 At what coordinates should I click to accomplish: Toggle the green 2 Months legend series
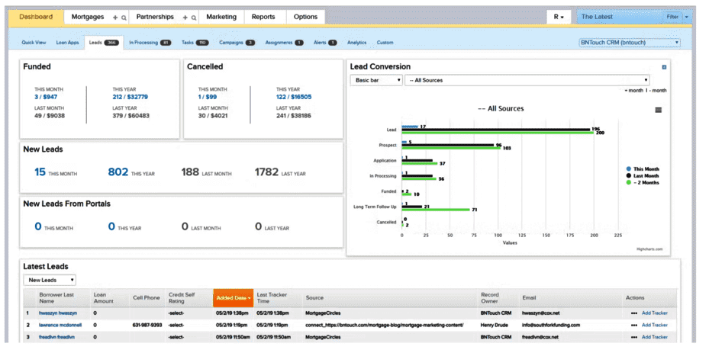643,182
